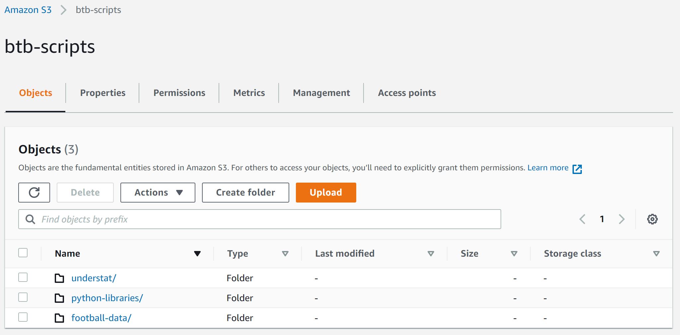The height and width of the screenshot is (335, 680).
Task: Open the Learn more external link icon
Action: (578, 169)
